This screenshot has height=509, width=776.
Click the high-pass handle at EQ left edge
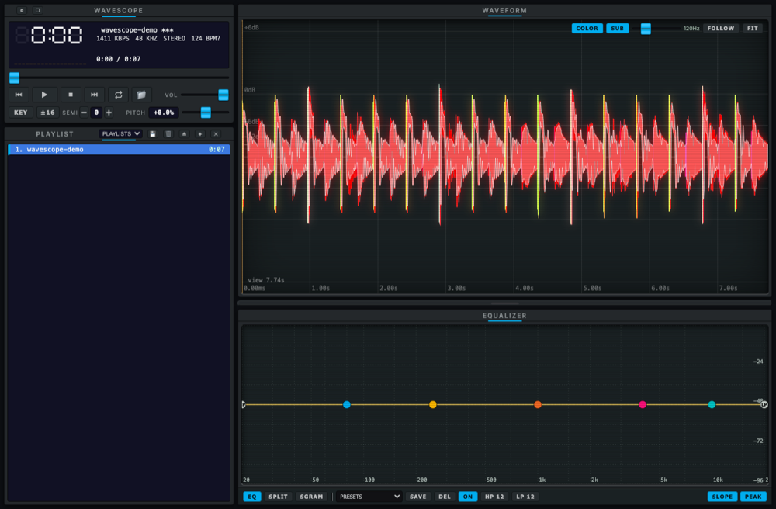tap(244, 404)
